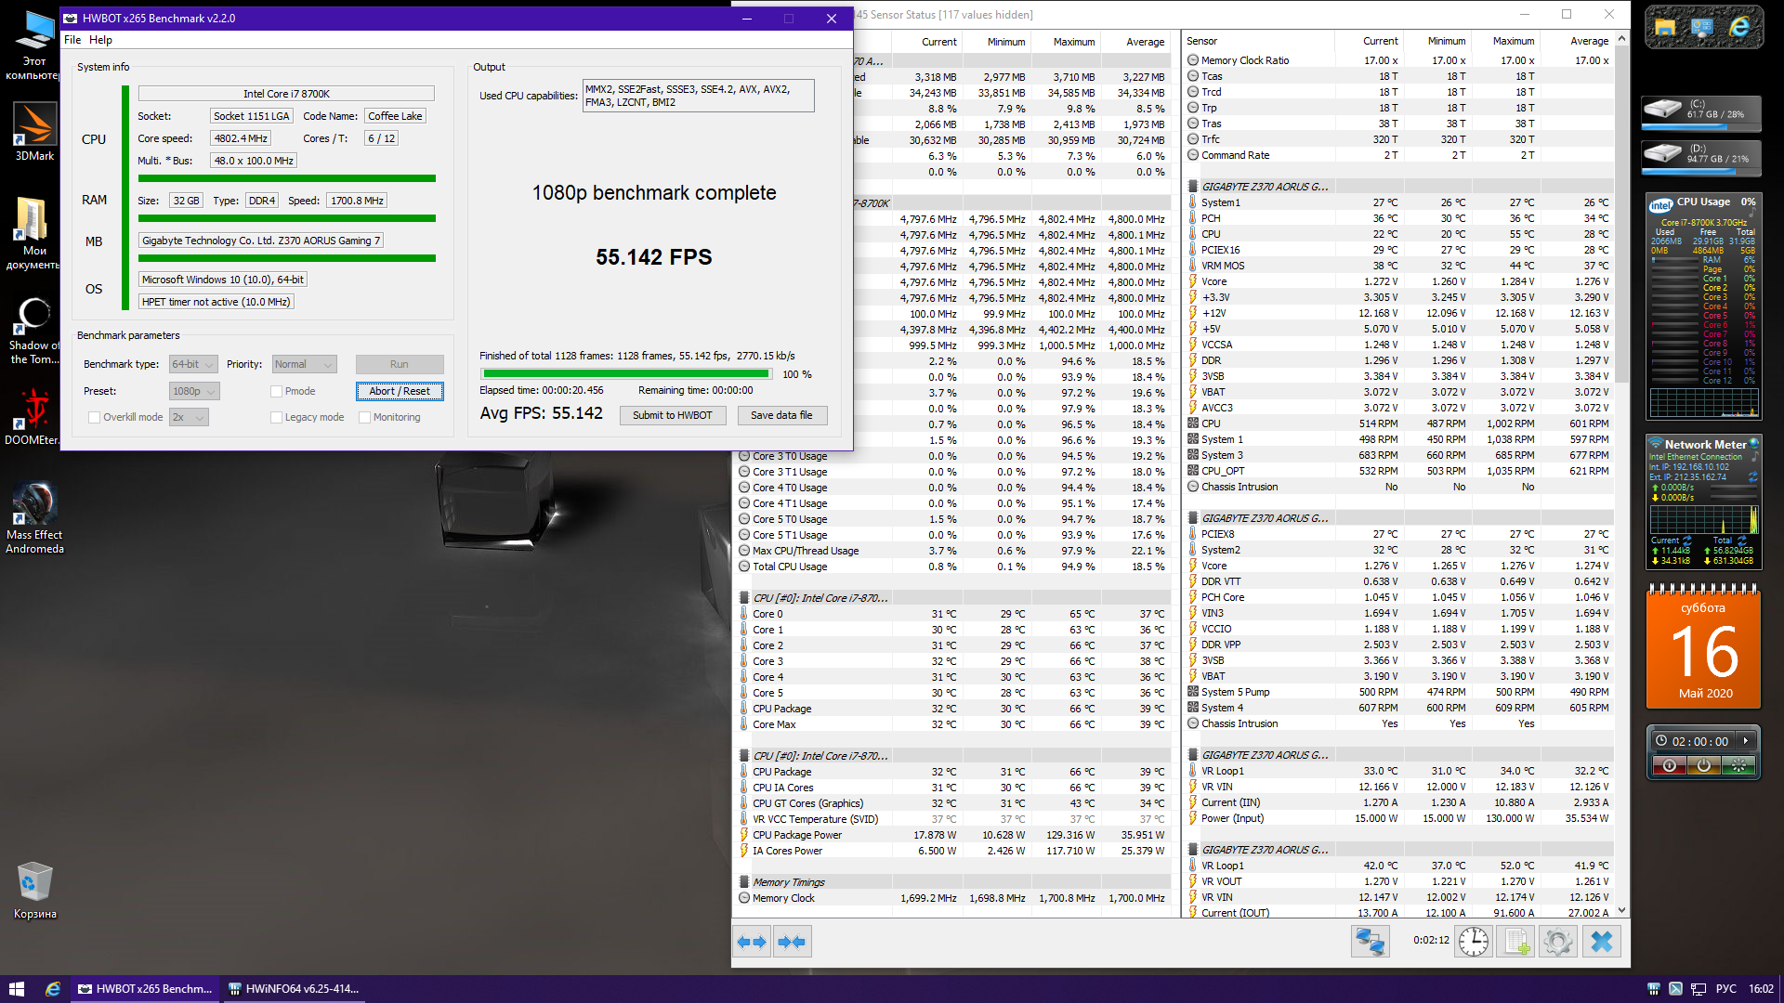Click the green benchmark progress bar

[625, 374]
